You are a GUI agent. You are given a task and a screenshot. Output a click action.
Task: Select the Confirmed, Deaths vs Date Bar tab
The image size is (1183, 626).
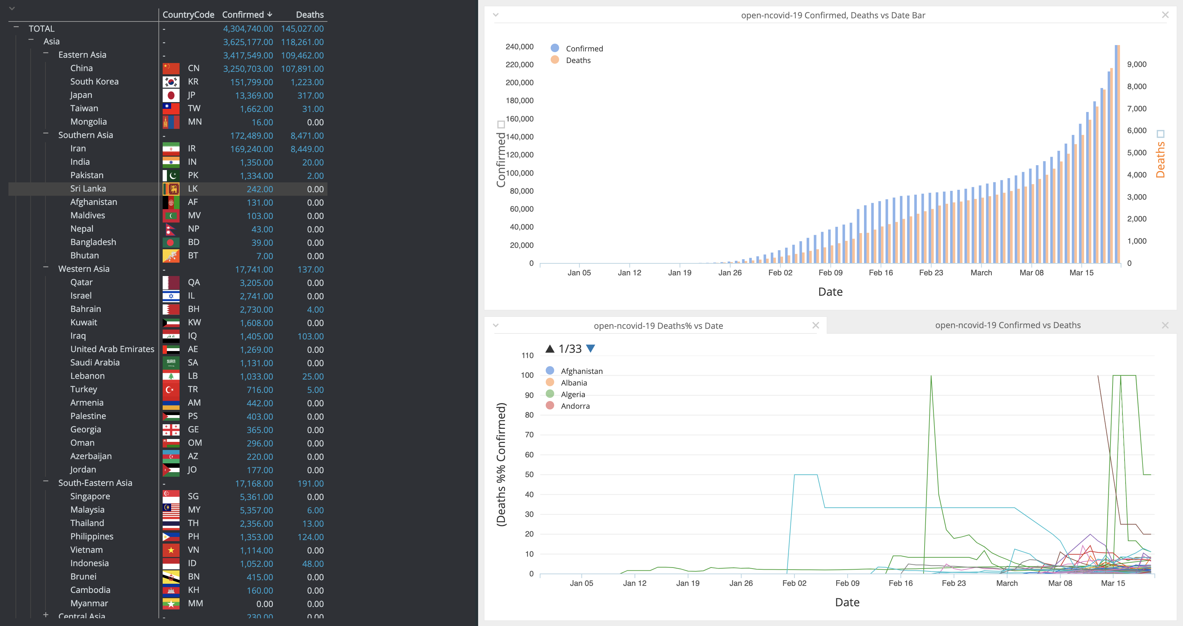[833, 15]
